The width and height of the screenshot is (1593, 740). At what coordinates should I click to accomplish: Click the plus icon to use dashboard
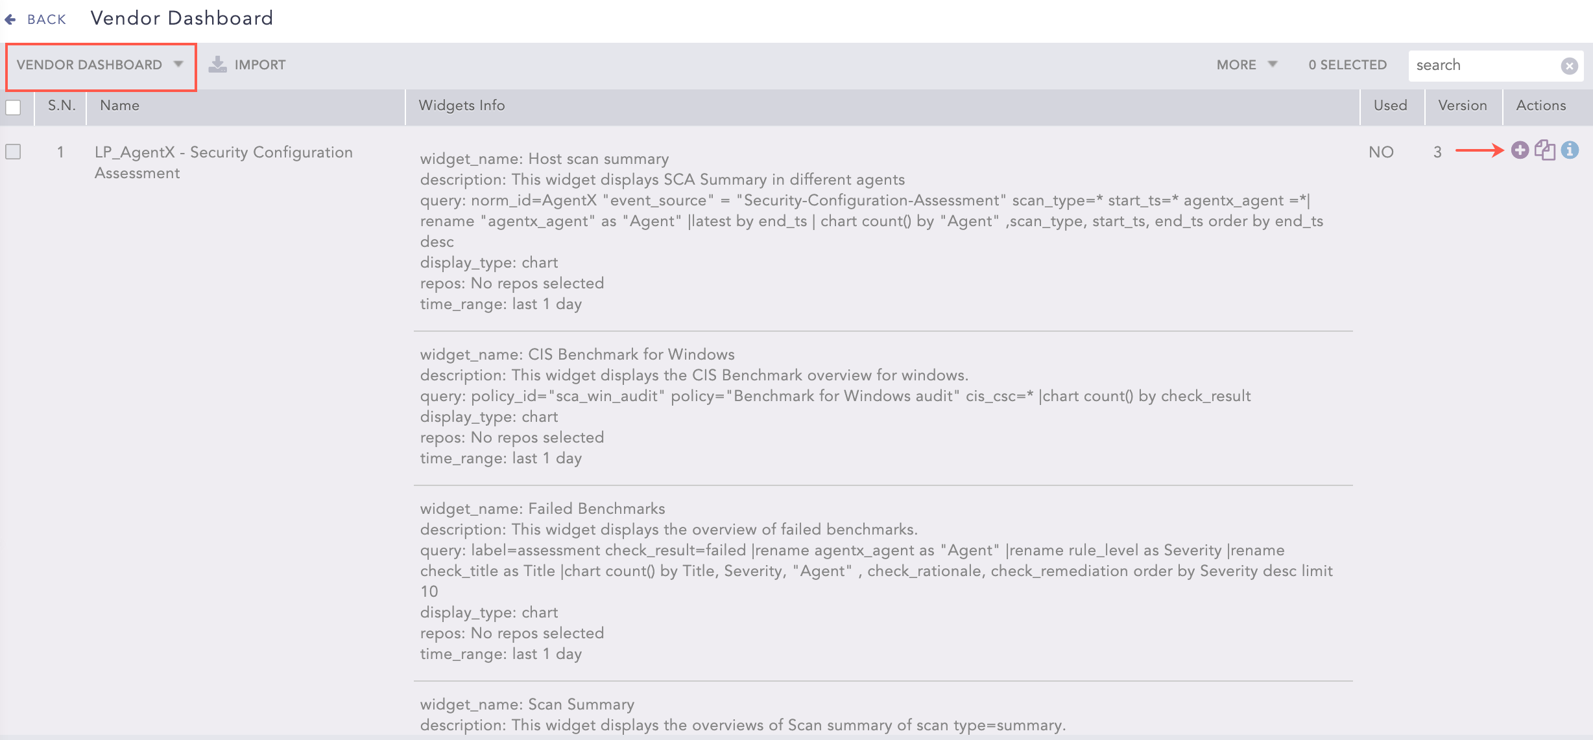tap(1520, 150)
